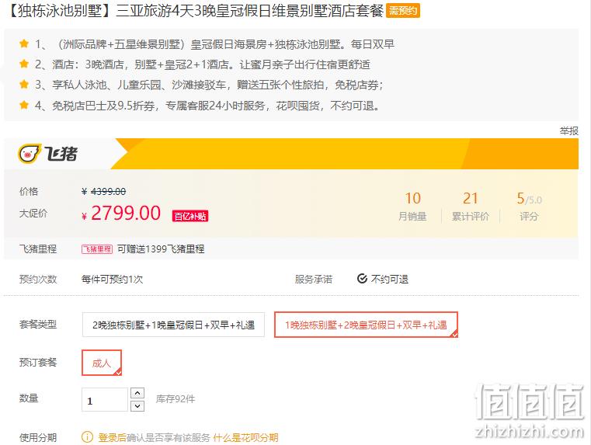Click the 百亿补贴 red tag
The width and height of the screenshot is (591, 445).
[x=190, y=216]
